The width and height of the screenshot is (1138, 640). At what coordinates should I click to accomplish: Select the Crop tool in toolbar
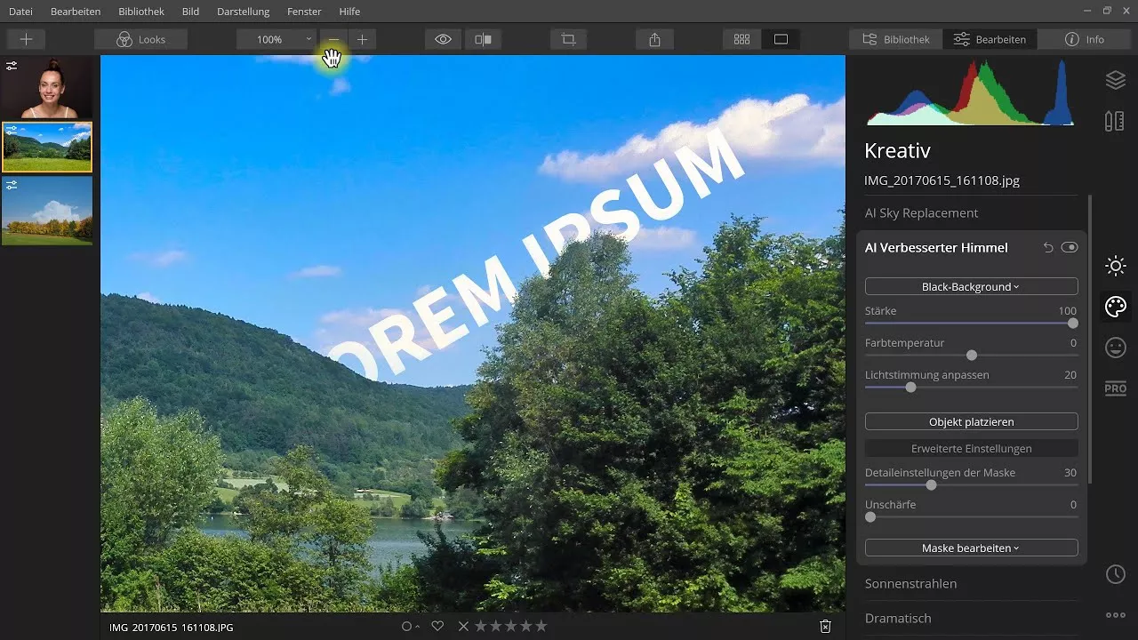566,38
